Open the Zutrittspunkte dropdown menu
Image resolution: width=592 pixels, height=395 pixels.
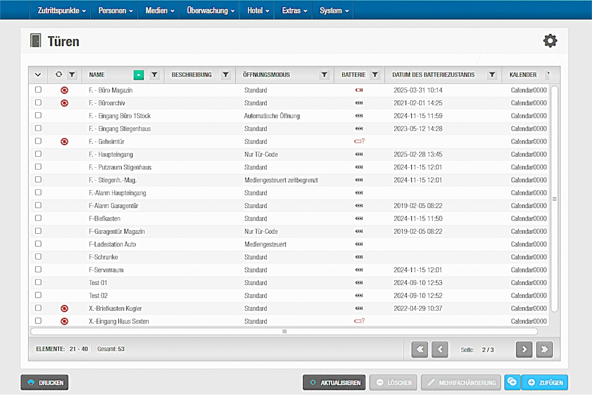pyautogui.click(x=61, y=11)
